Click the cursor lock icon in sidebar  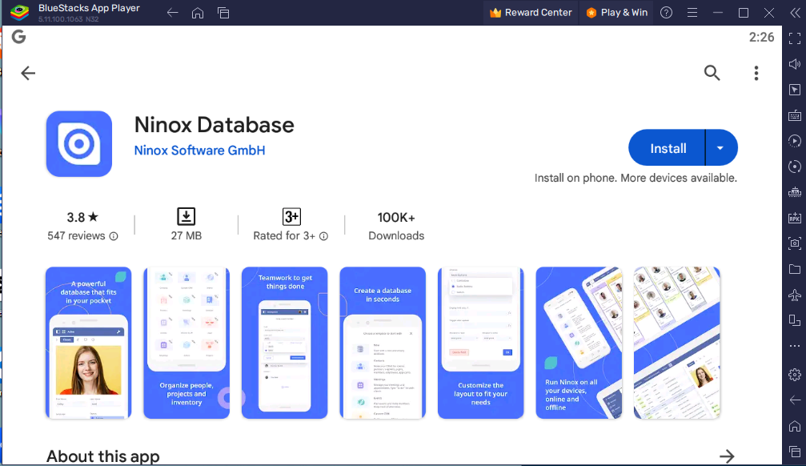click(795, 90)
